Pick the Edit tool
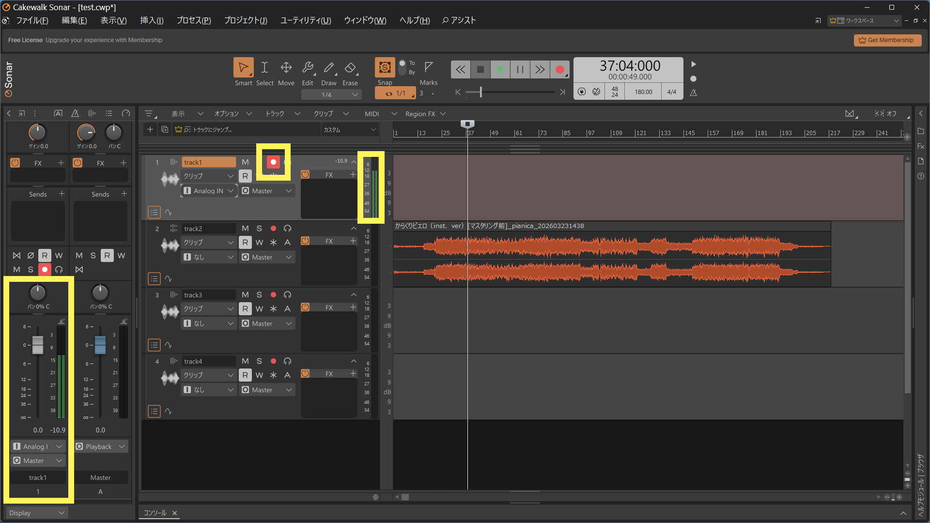 308,68
